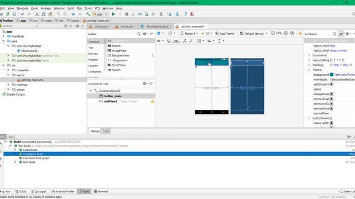
Task: Toggle autoconnect magnet icon
Action: [169, 41]
